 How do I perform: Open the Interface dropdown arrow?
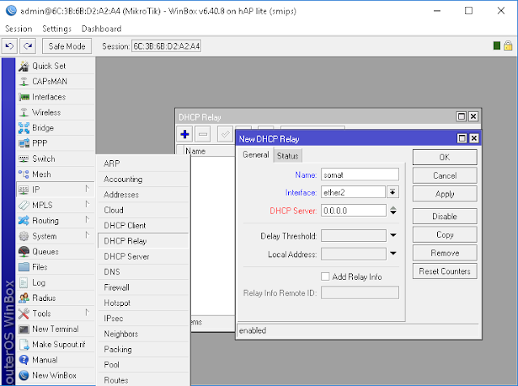pyautogui.click(x=393, y=192)
